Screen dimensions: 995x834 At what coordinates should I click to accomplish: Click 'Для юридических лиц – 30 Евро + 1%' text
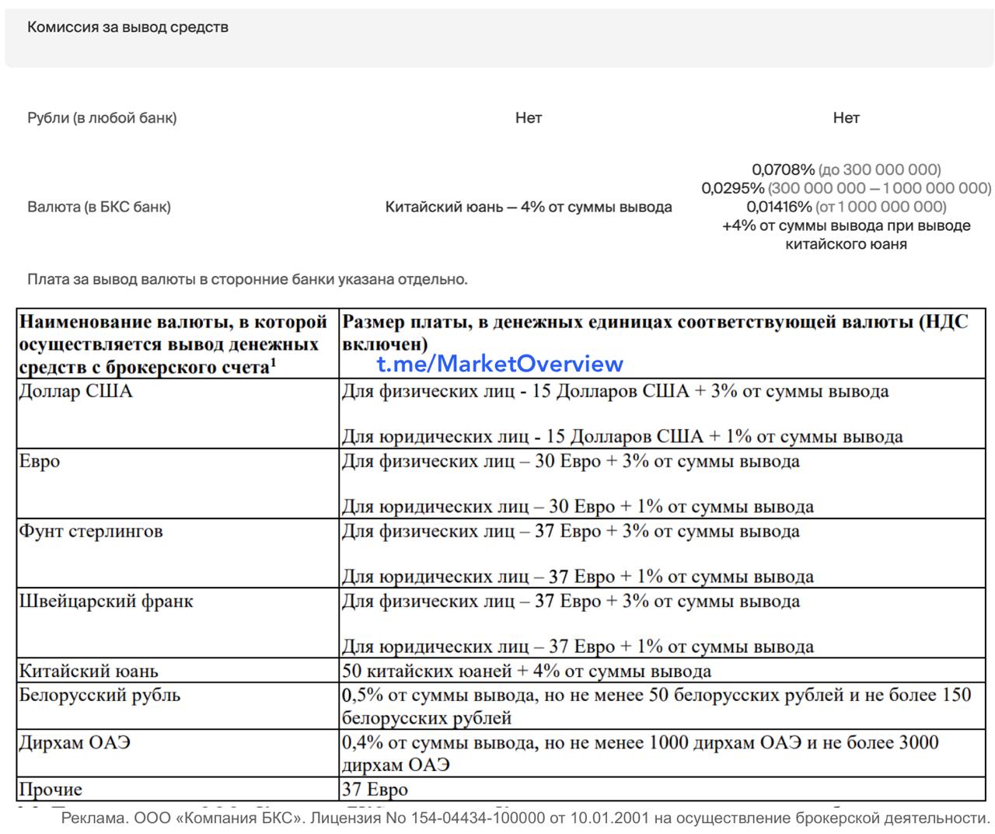(x=578, y=507)
